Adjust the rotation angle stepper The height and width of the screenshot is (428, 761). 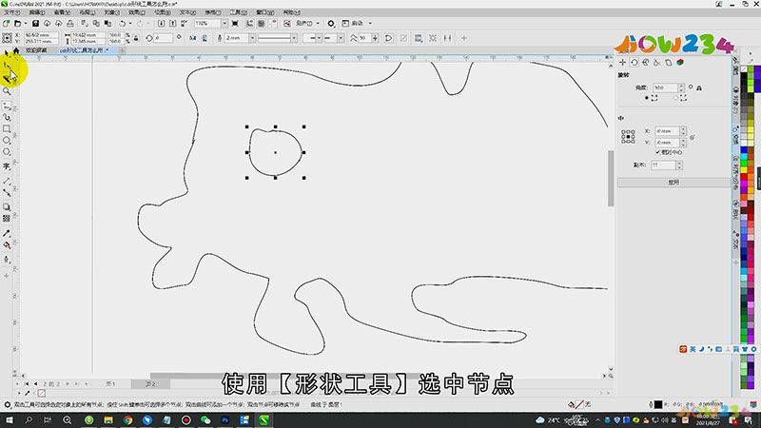681,88
